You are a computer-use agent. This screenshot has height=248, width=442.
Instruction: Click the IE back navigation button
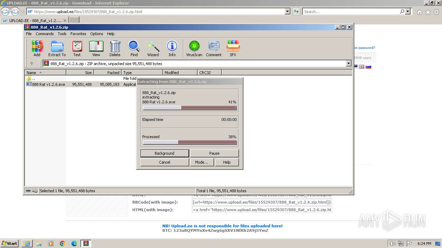(x=6, y=11)
